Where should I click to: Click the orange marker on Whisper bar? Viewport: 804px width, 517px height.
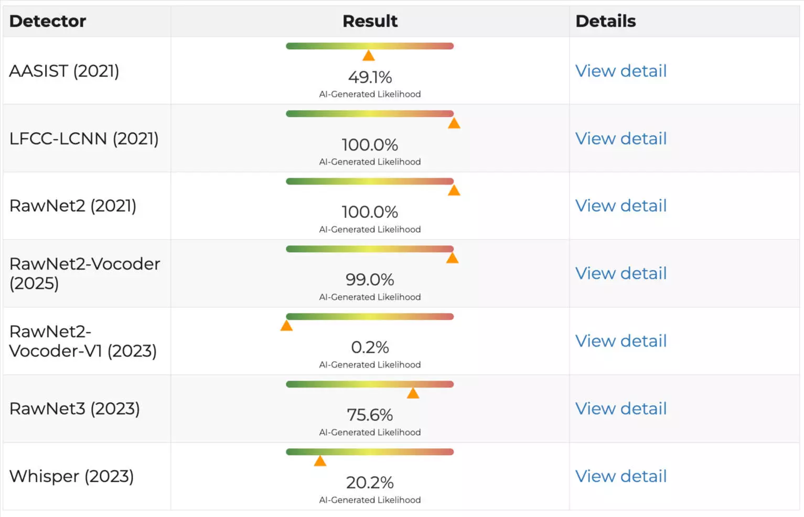[x=320, y=461]
